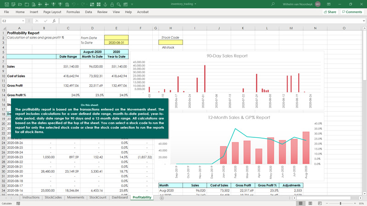367x206 pixels.
Task: Open the Formulas ribbon tab
Action: pos(73,12)
